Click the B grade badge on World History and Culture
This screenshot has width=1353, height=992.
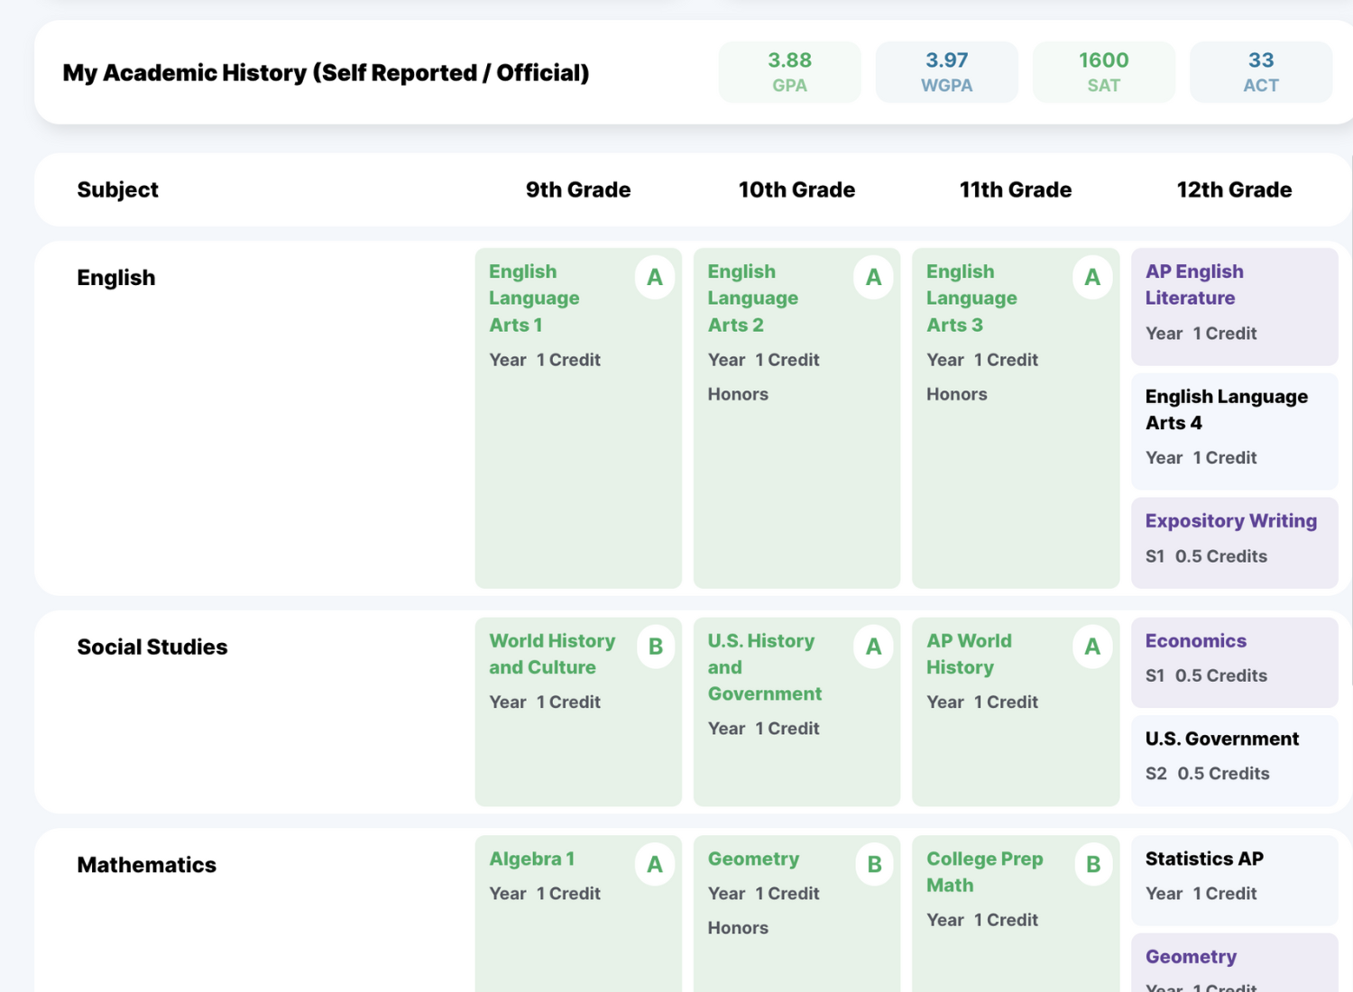pos(655,647)
